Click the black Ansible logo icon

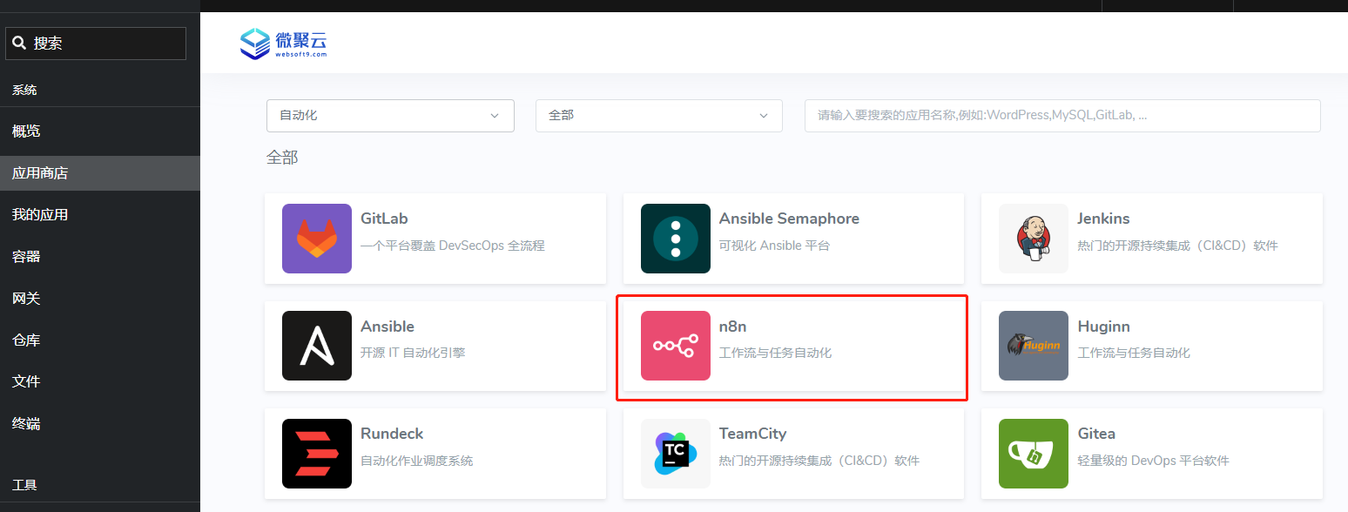317,346
